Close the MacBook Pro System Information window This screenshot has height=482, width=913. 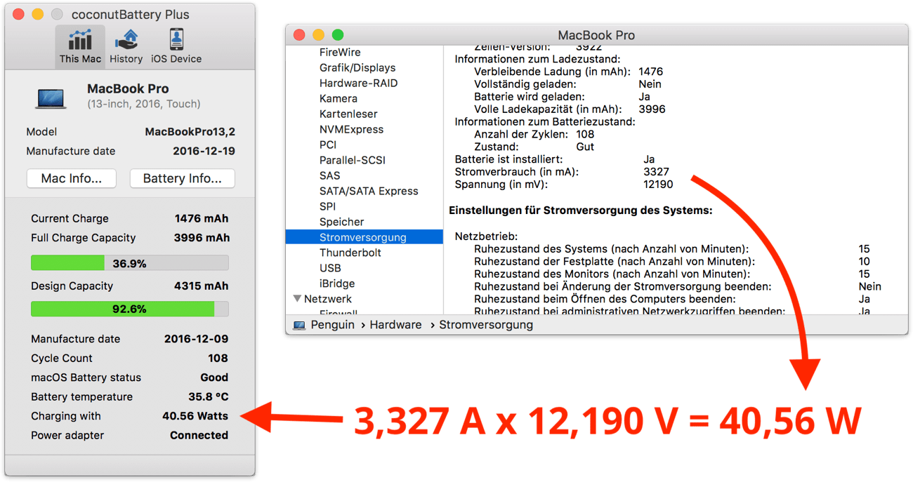300,34
